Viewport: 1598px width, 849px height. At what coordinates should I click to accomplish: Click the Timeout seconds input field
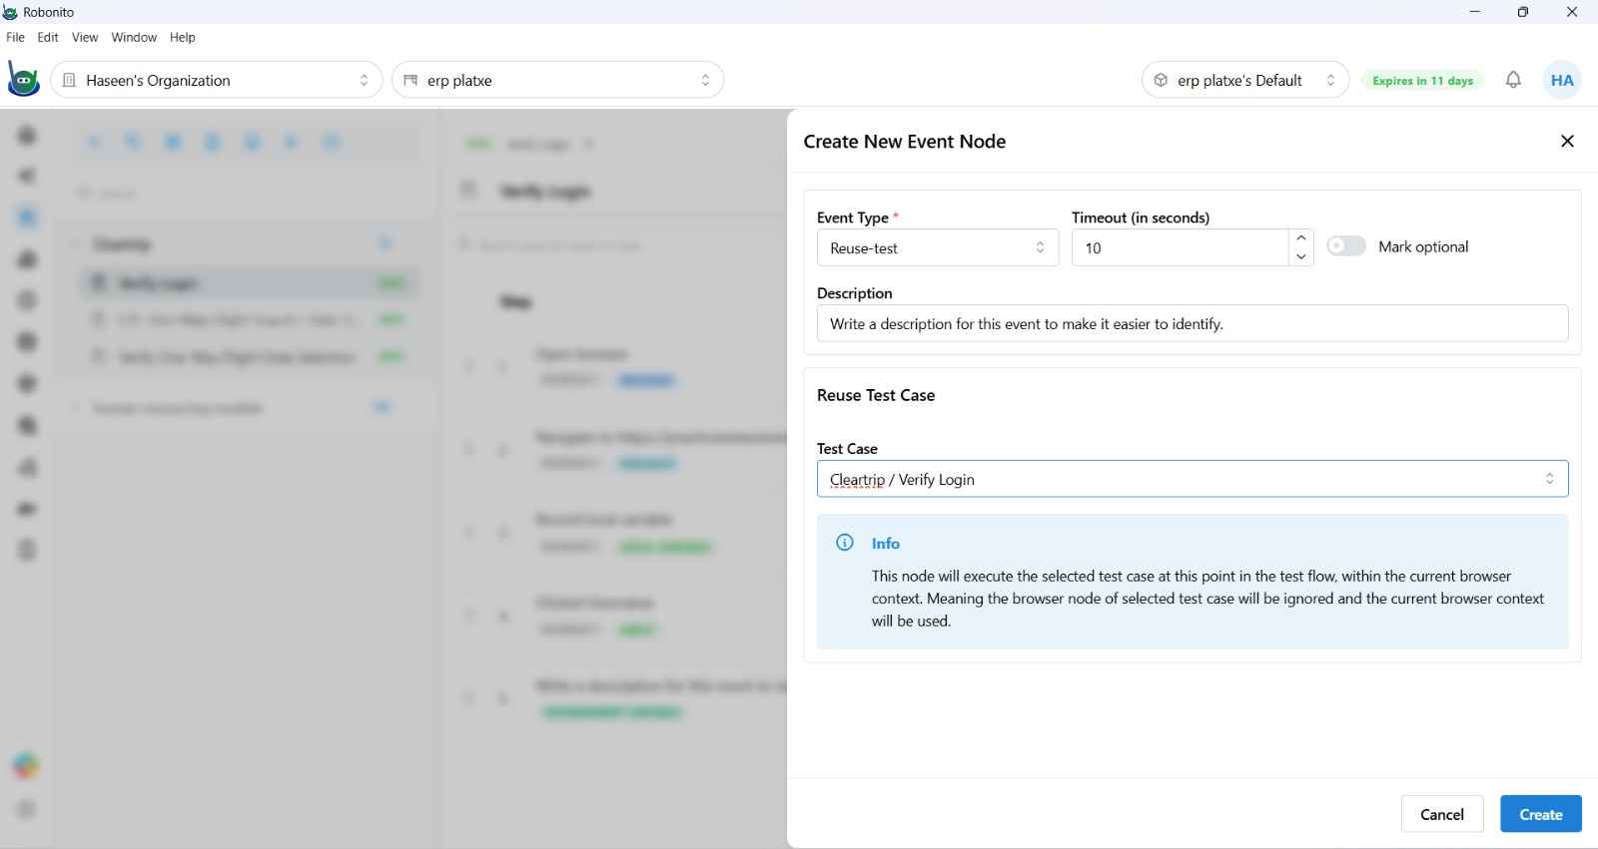tap(1180, 247)
